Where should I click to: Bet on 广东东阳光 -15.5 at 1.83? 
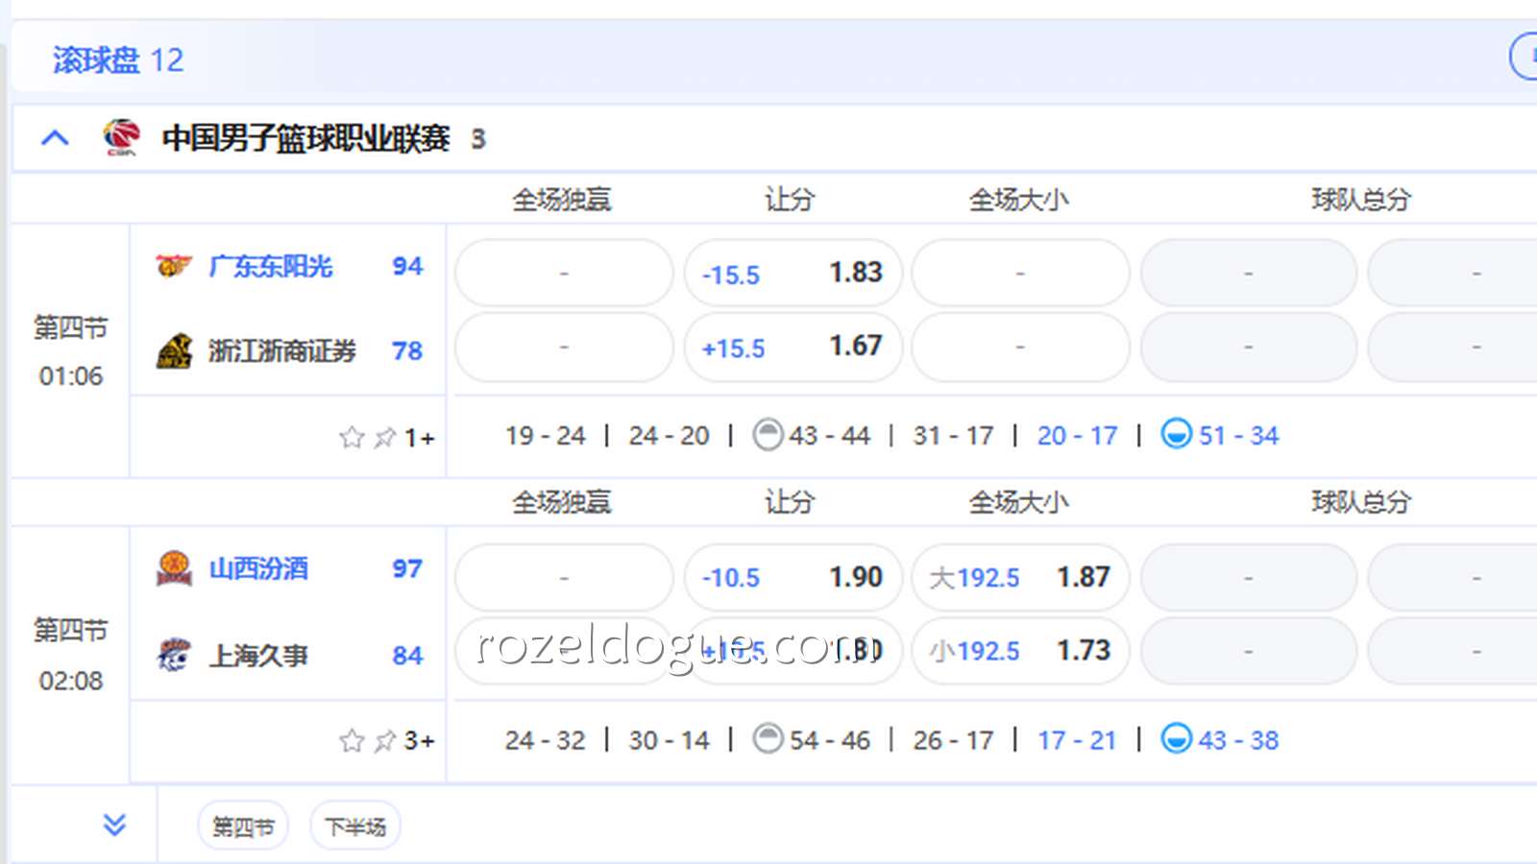(793, 273)
